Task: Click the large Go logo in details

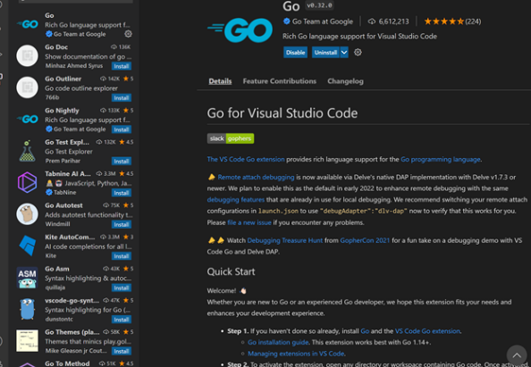Action: pos(240,30)
